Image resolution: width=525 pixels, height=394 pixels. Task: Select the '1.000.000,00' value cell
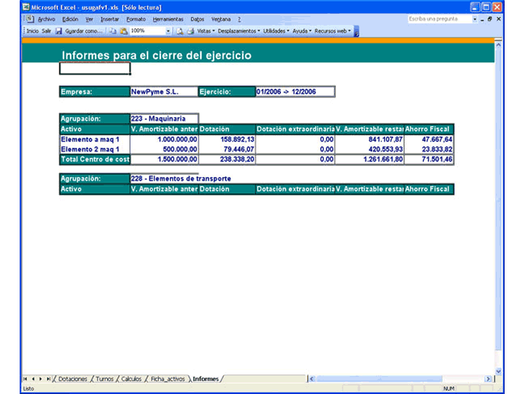[164, 139]
